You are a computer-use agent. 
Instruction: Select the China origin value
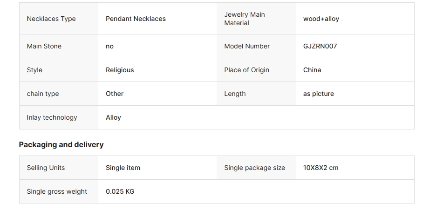click(312, 70)
